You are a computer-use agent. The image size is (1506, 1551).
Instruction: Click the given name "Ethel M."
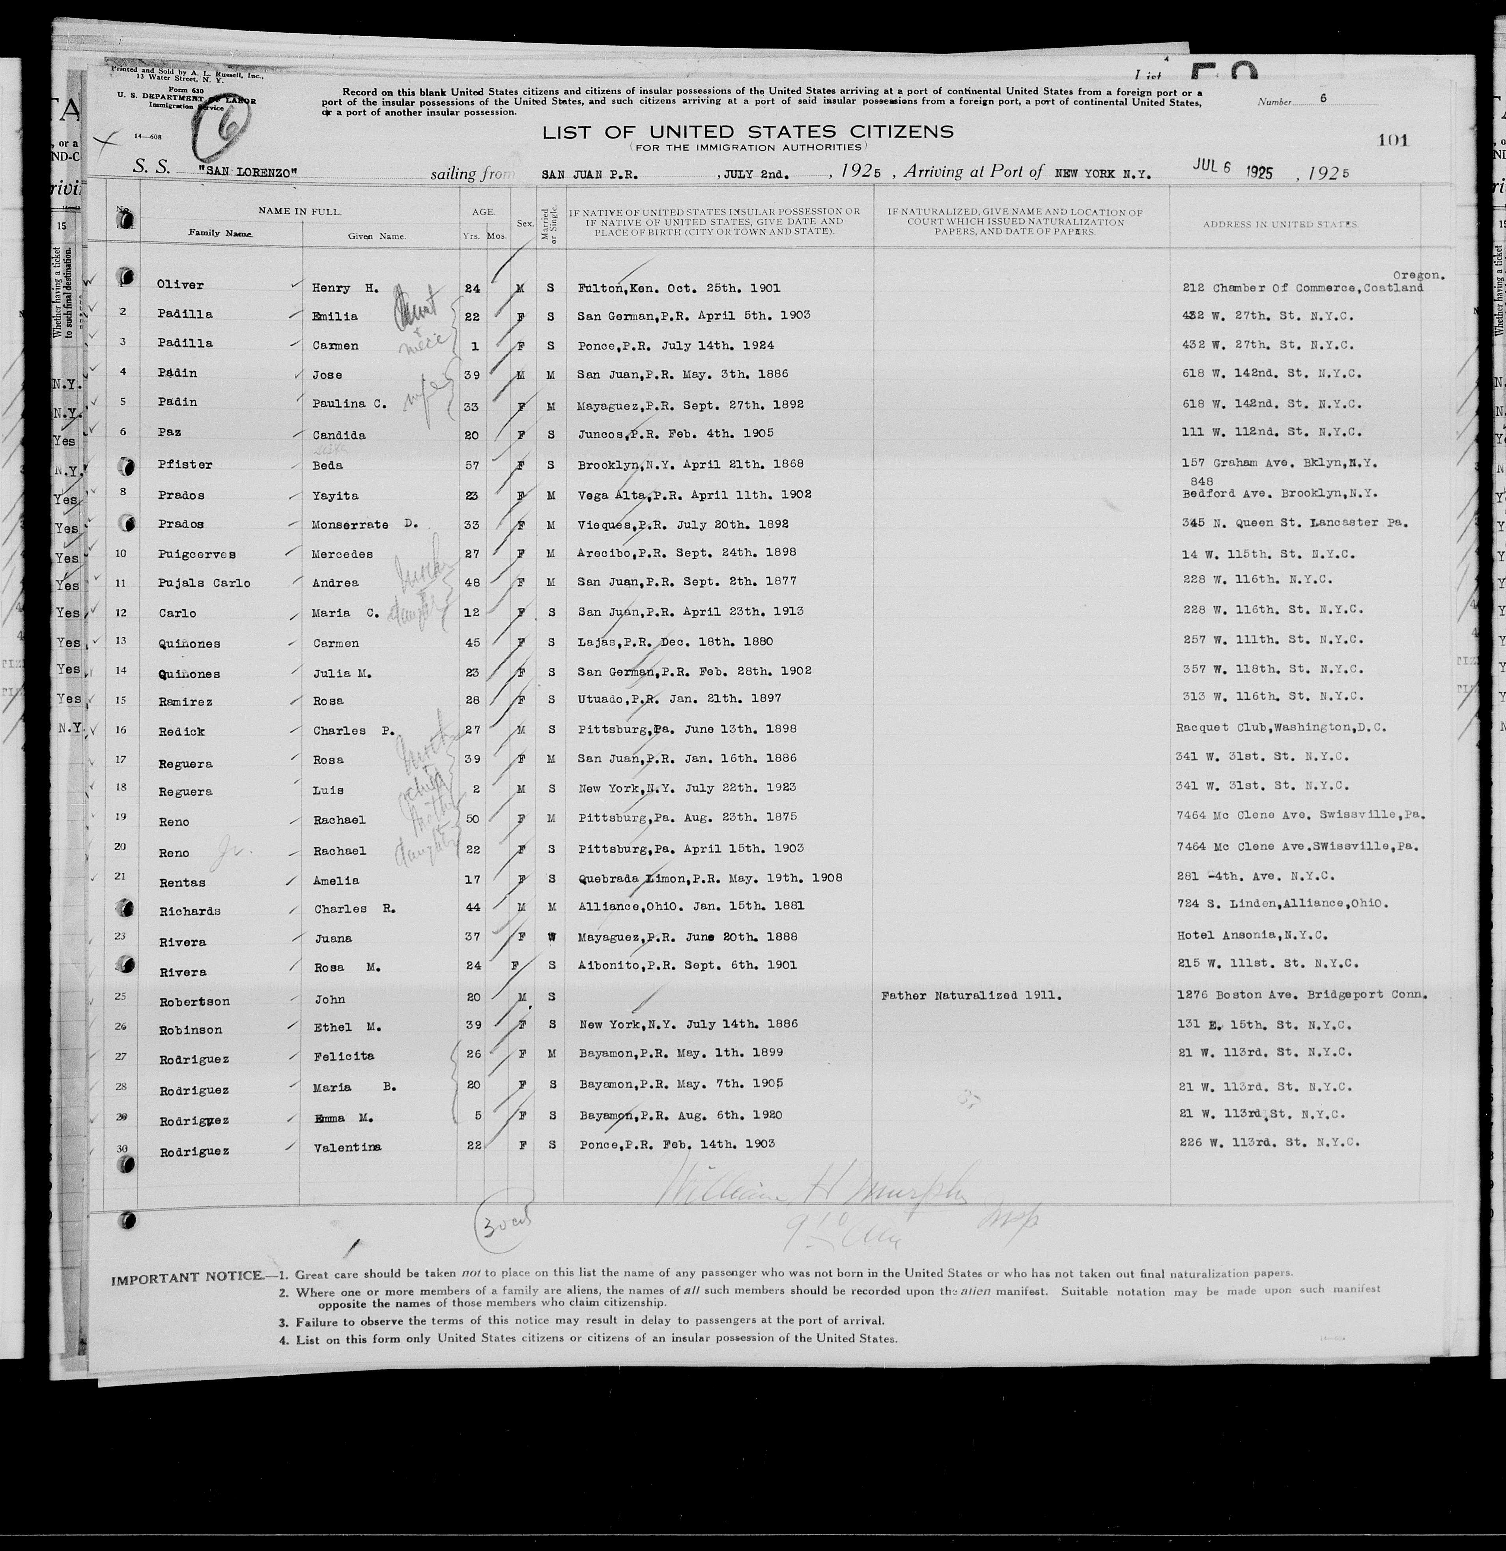coord(347,1028)
